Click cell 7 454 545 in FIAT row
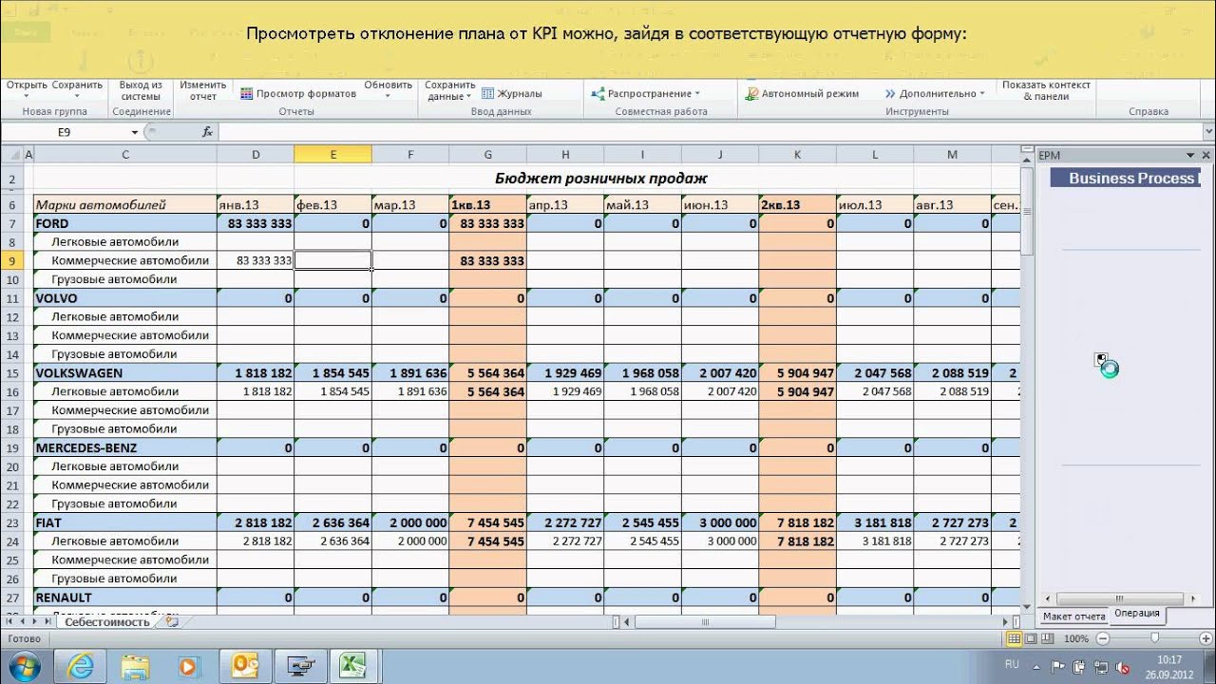Image resolution: width=1216 pixels, height=684 pixels. point(487,522)
